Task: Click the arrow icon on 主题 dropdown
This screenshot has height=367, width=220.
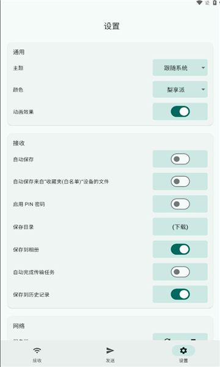Action: pos(203,68)
